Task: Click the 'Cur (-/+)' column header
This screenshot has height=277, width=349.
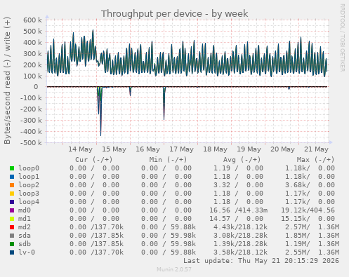Action: (x=94, y=160)
